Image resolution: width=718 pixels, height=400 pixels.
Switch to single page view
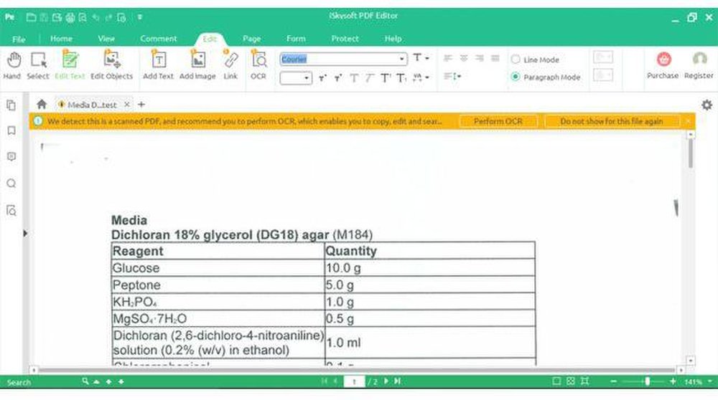[556, 381]
